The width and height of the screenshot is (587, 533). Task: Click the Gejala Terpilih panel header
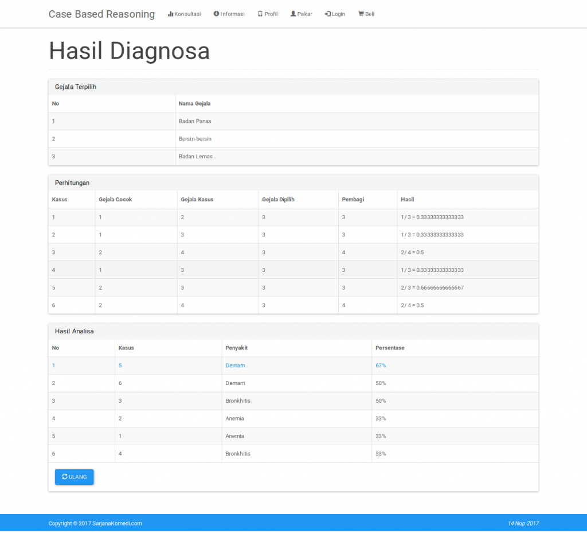click(x=293, y=87)
